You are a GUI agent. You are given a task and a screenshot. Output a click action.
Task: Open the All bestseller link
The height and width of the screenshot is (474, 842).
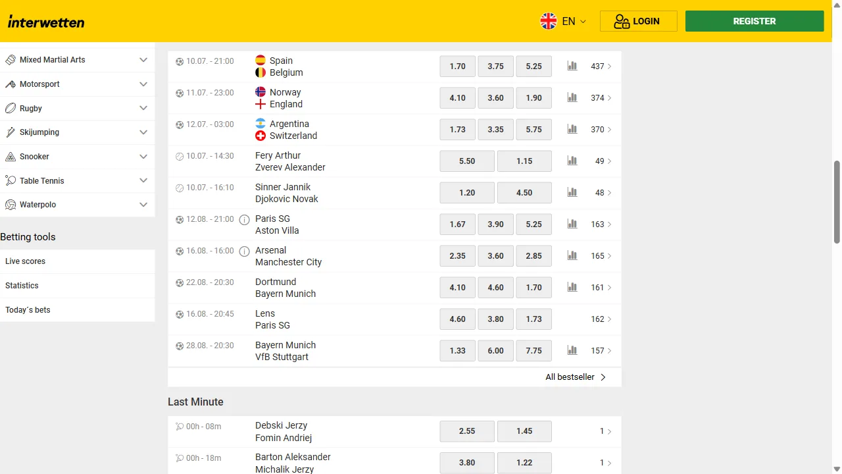click(576, 377)
